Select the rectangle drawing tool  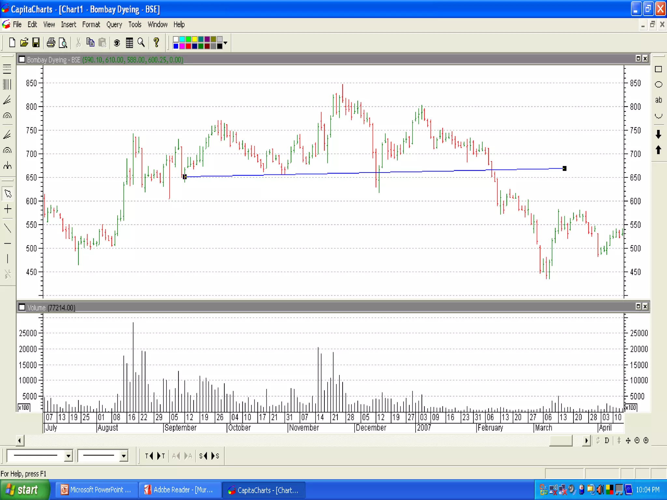(658, 69)
